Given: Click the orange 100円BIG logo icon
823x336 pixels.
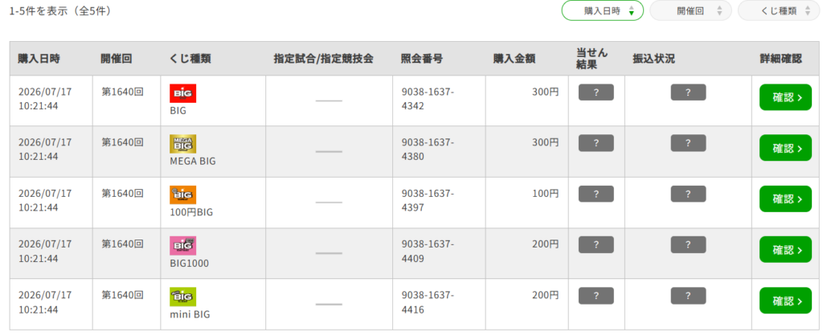Looking at the screenshot, I should coord(182,195).
